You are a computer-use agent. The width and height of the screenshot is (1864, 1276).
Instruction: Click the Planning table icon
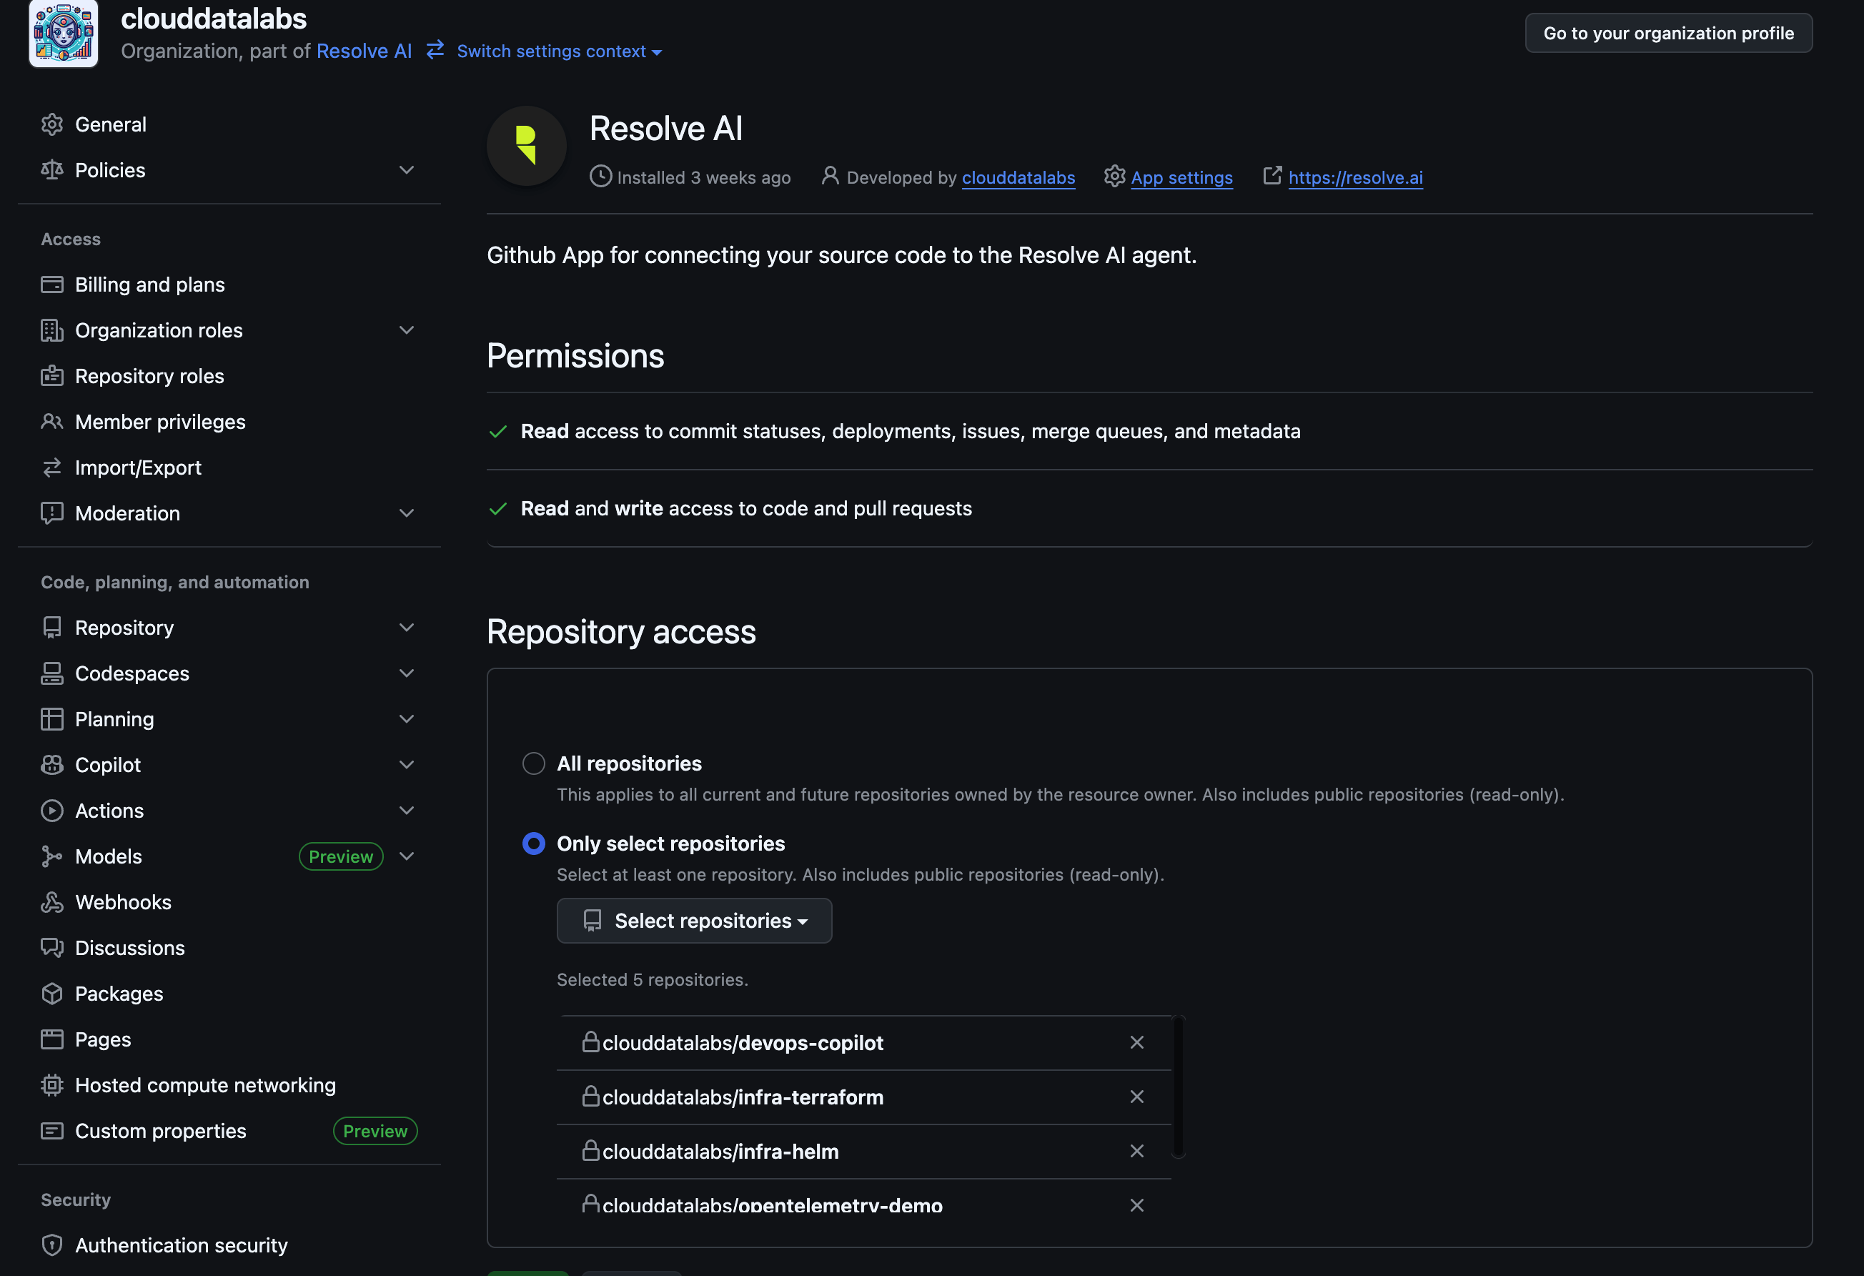click(52, 719)
